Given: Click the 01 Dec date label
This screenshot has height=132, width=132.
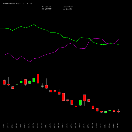Looking at the screenshot, I should pos(105,126).
